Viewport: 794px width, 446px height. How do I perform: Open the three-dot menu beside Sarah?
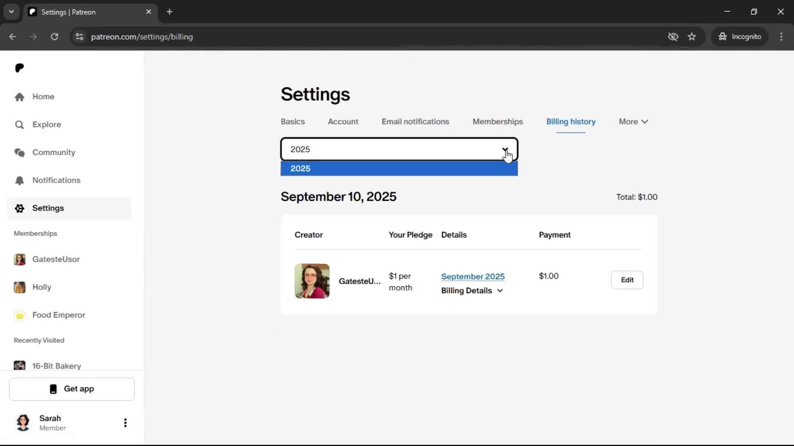point(125,422)
